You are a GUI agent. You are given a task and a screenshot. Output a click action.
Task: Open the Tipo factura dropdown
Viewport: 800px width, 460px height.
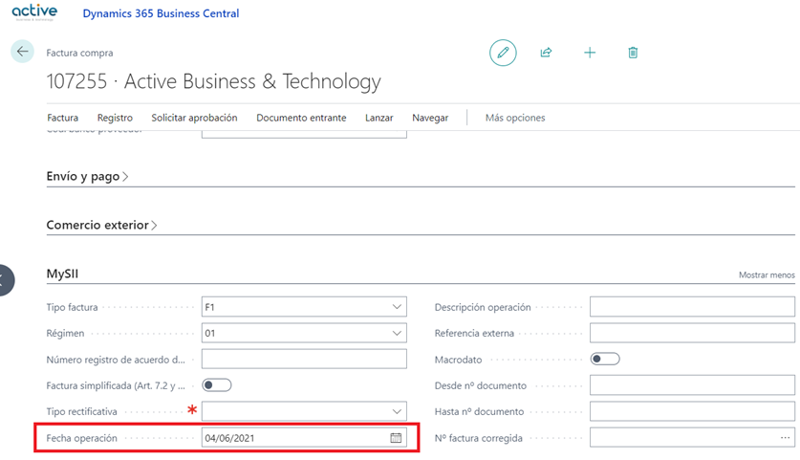[397, 307]
